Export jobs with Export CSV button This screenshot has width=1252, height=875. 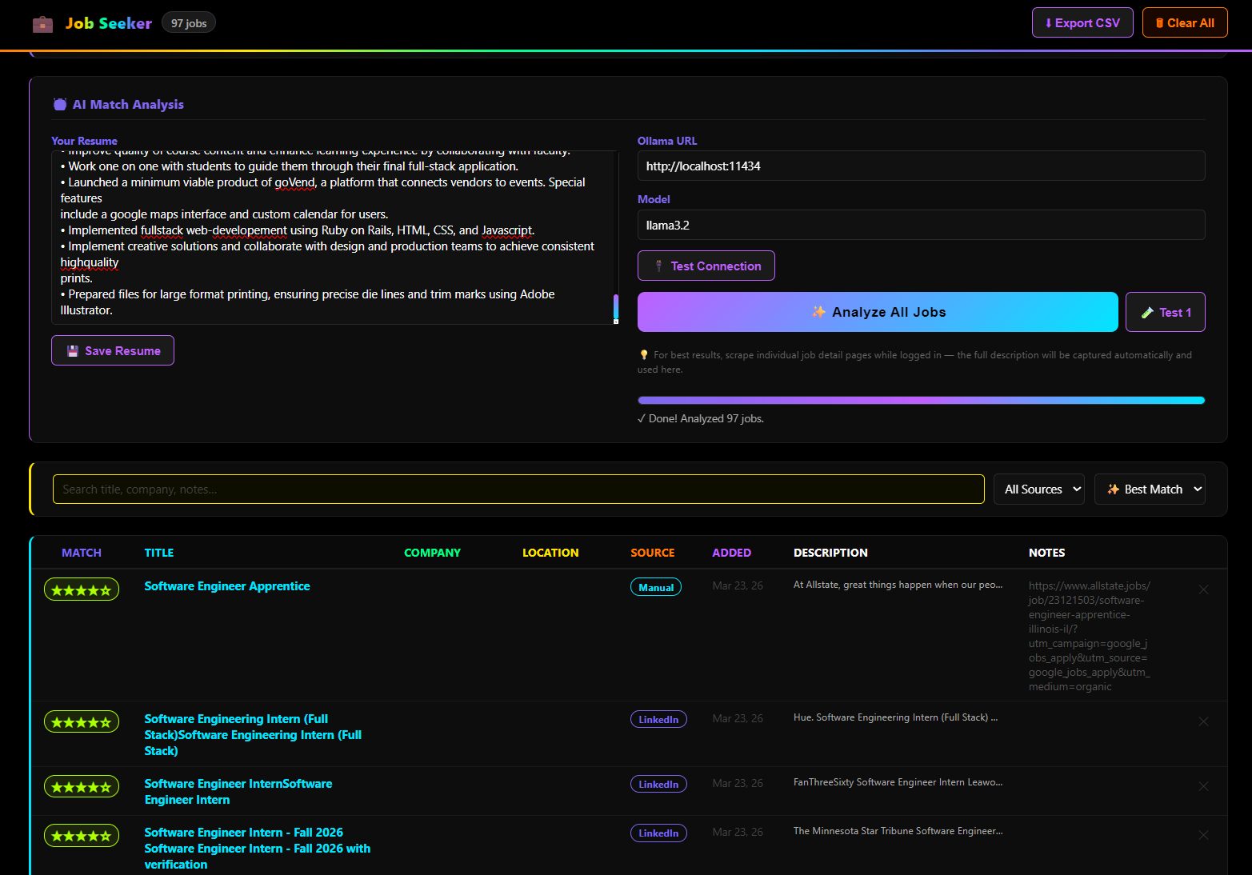pos(1082,23)
